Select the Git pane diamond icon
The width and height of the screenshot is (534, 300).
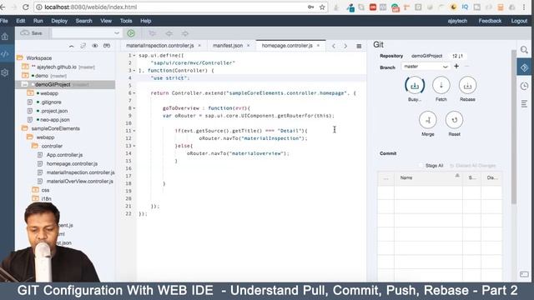524,67
